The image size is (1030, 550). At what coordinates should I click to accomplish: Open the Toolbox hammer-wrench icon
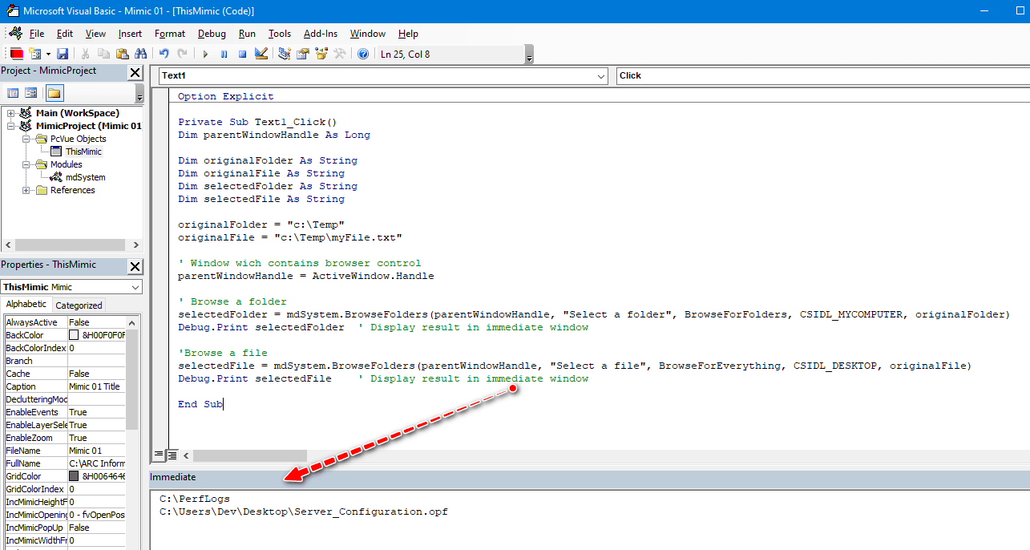click(340, 54)
